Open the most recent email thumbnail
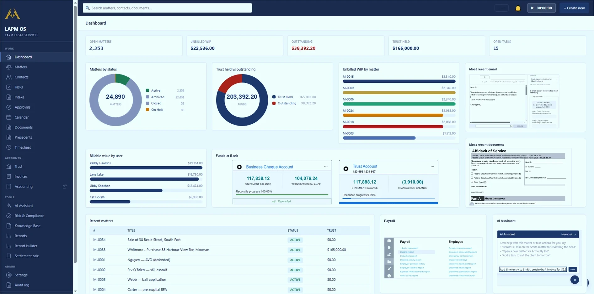Screen dimensions: 594x294 pos(514,101)
